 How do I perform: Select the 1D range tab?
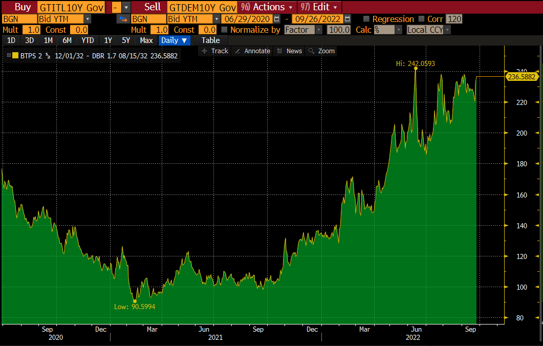pos(11,40)
